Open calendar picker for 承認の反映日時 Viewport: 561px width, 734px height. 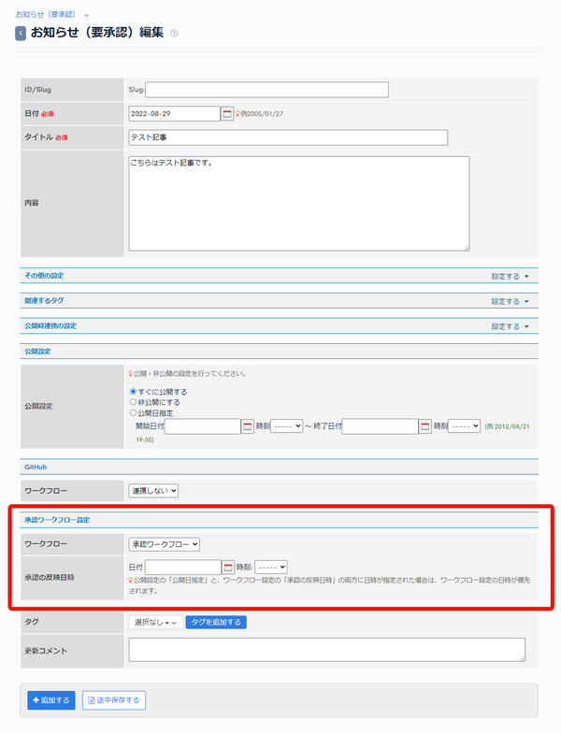click(x=228, y=568)
